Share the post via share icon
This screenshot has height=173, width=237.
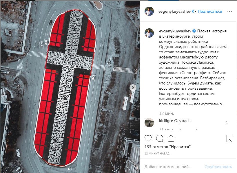coord(171,138)
